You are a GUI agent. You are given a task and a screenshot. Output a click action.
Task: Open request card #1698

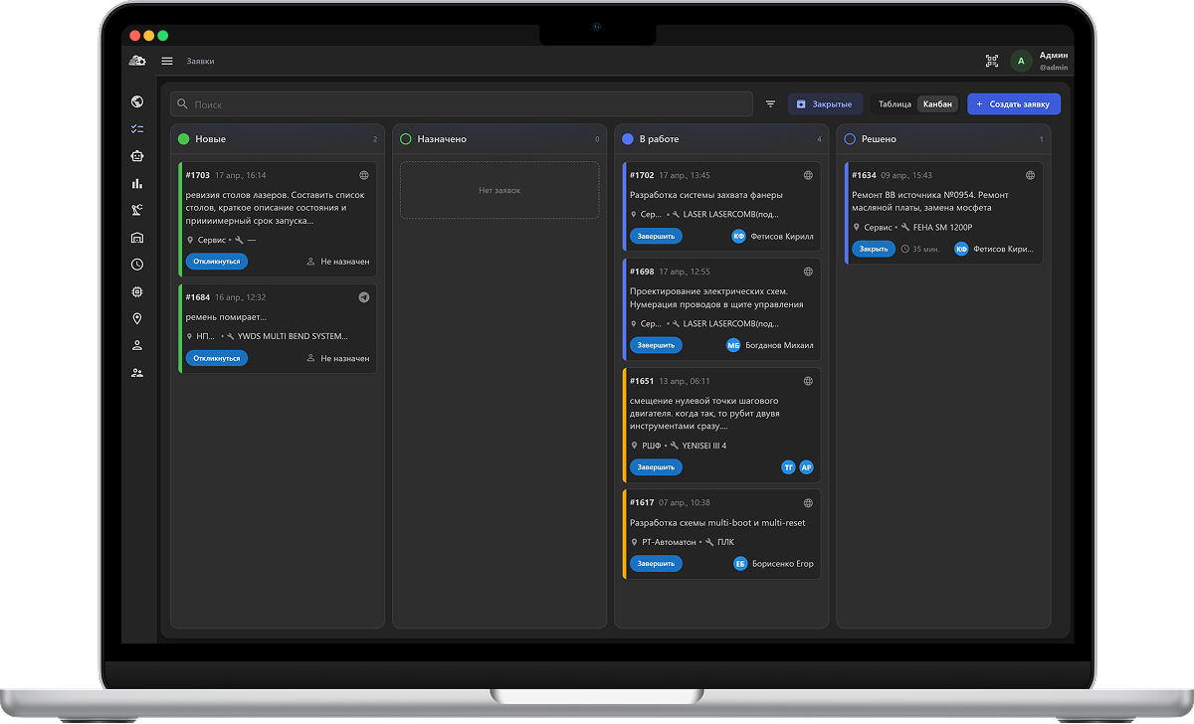click(x=720, y=298)
